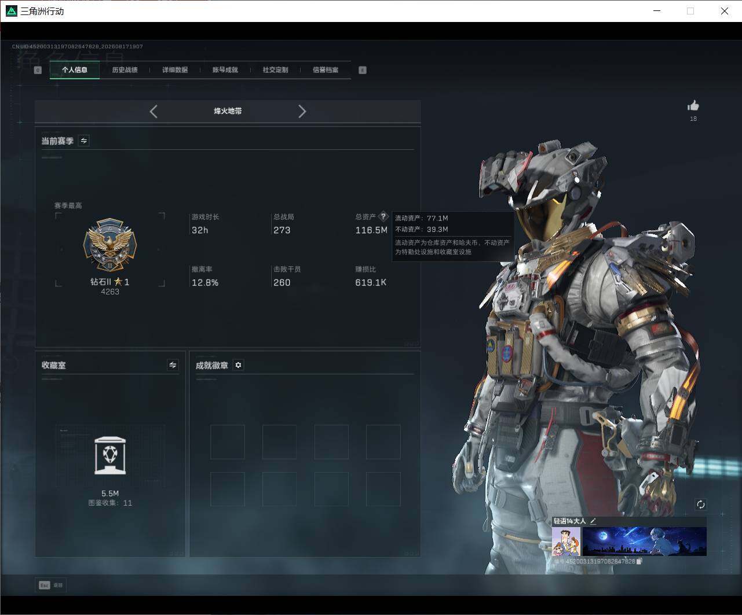This screenshot has height=615, width=742.
Task: Open the 收藏室 display case icon
Action: (110, 455)
